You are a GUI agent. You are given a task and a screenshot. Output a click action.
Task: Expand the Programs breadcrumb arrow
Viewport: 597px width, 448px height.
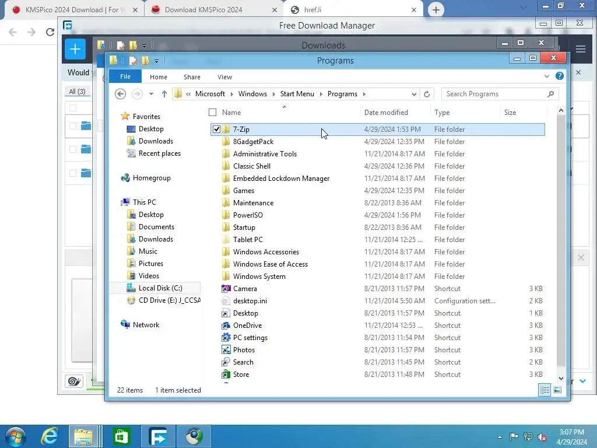[364, 94]
